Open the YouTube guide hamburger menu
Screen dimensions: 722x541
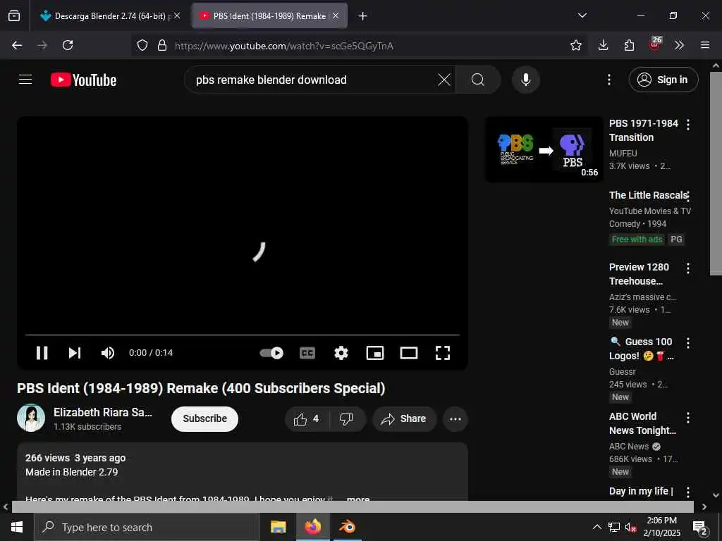pos(25,80)
